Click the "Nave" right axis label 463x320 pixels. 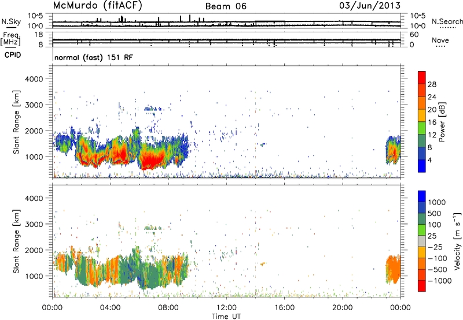coord(440,40)
